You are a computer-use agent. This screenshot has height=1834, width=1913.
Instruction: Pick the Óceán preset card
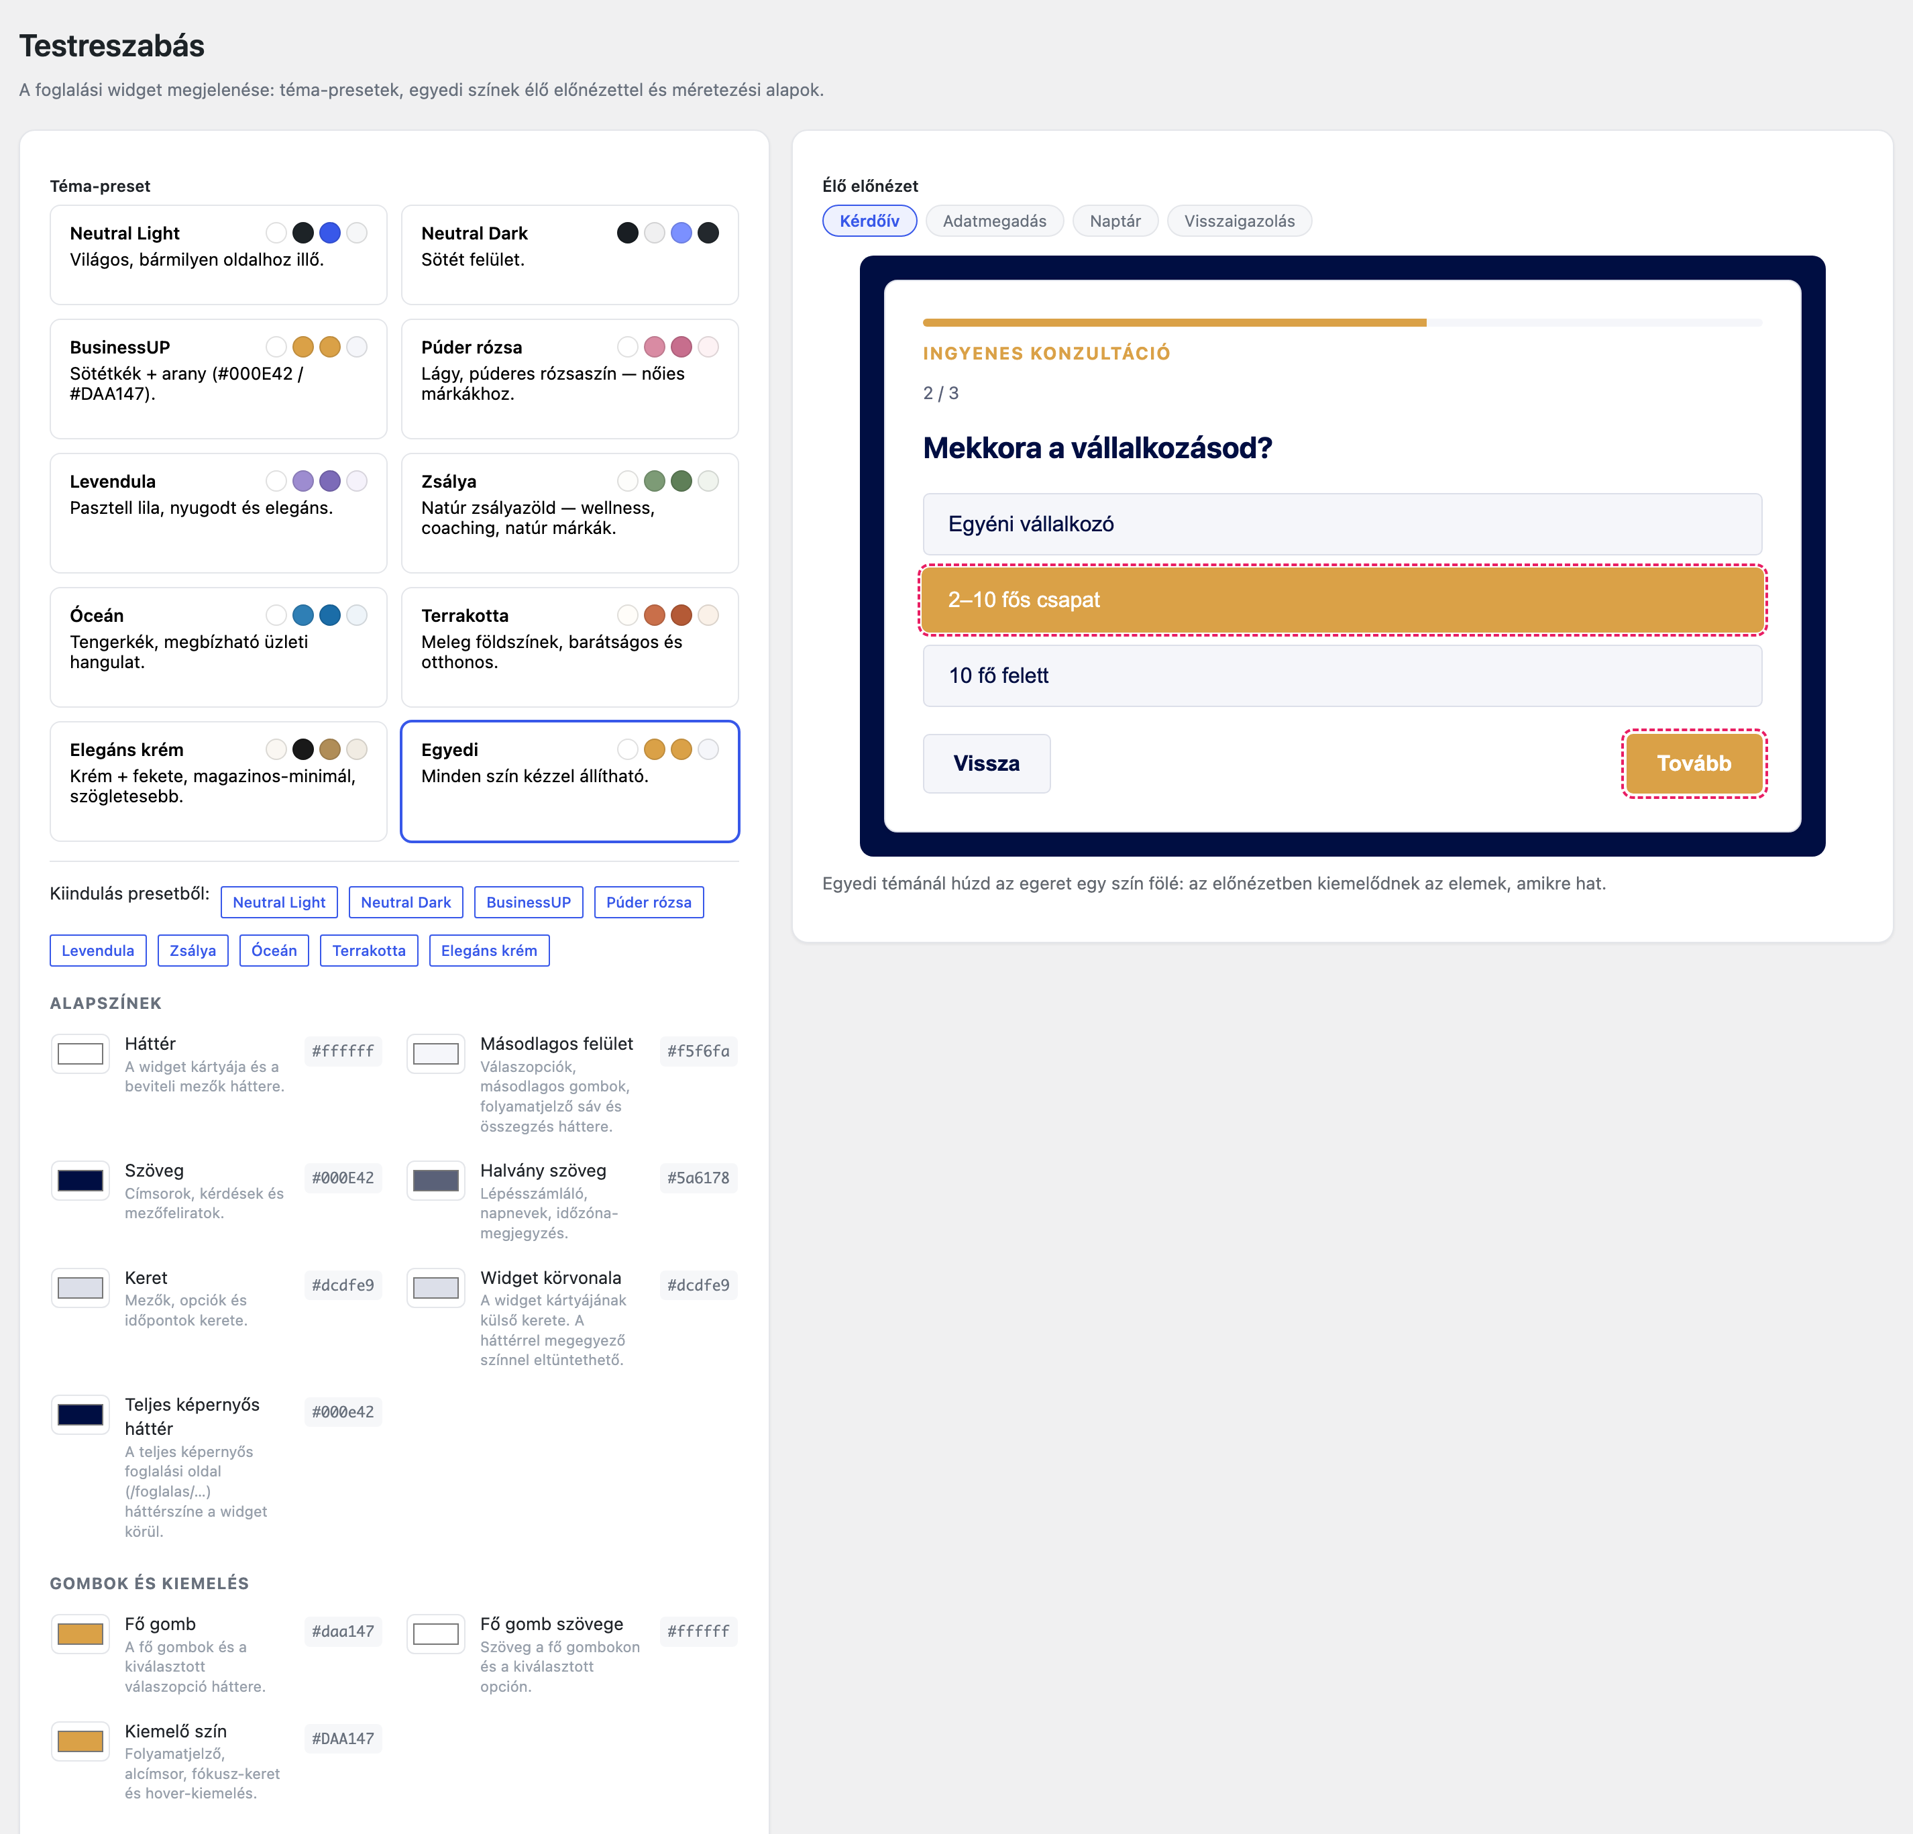(219, 647)
